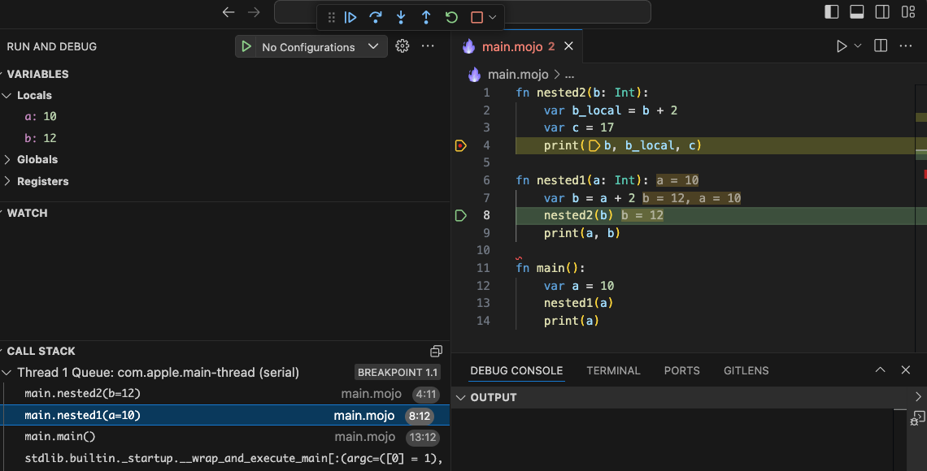927x471 pixels.
Task: Restart the debug session
Action: pos(450,17)
